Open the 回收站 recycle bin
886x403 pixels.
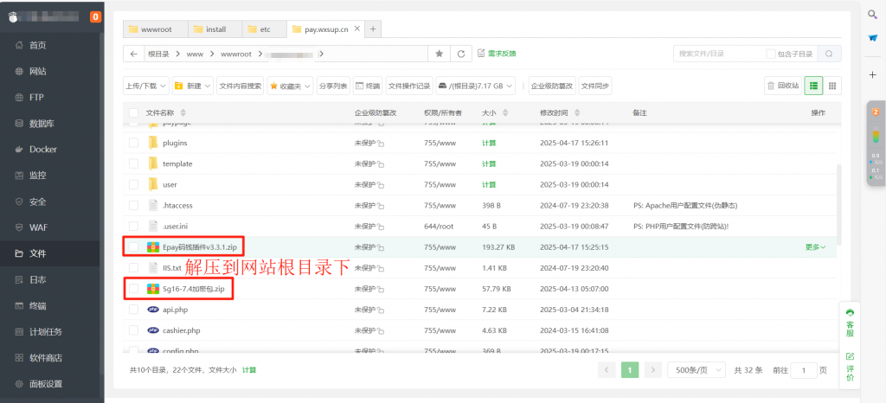[x=782, y=86]
